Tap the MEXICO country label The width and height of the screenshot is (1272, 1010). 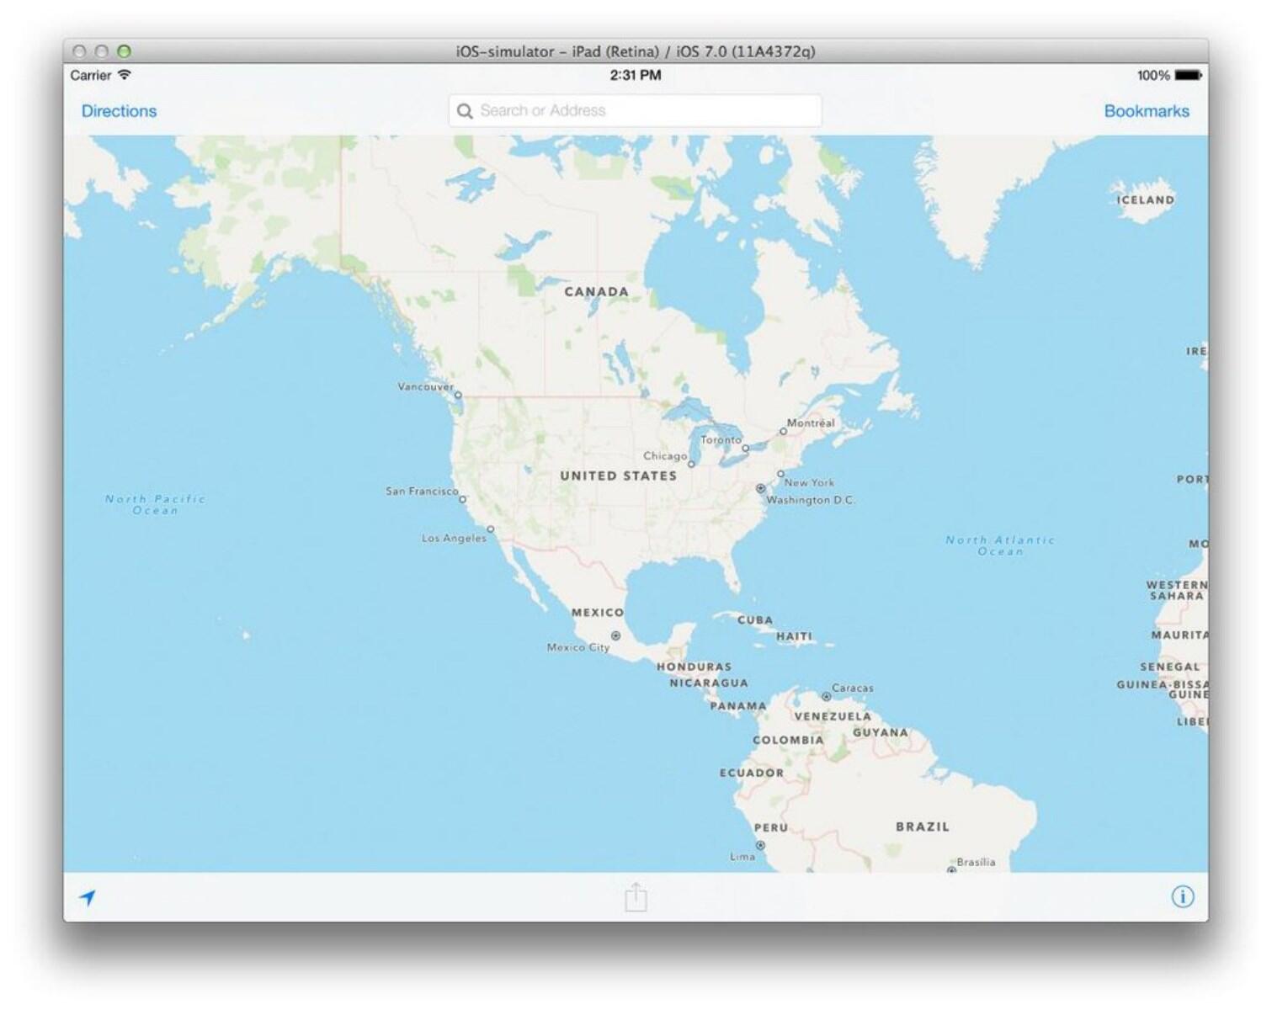click(598, 613)
